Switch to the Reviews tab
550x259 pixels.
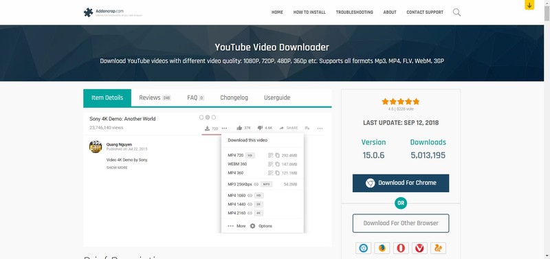(x=155, y=98)
